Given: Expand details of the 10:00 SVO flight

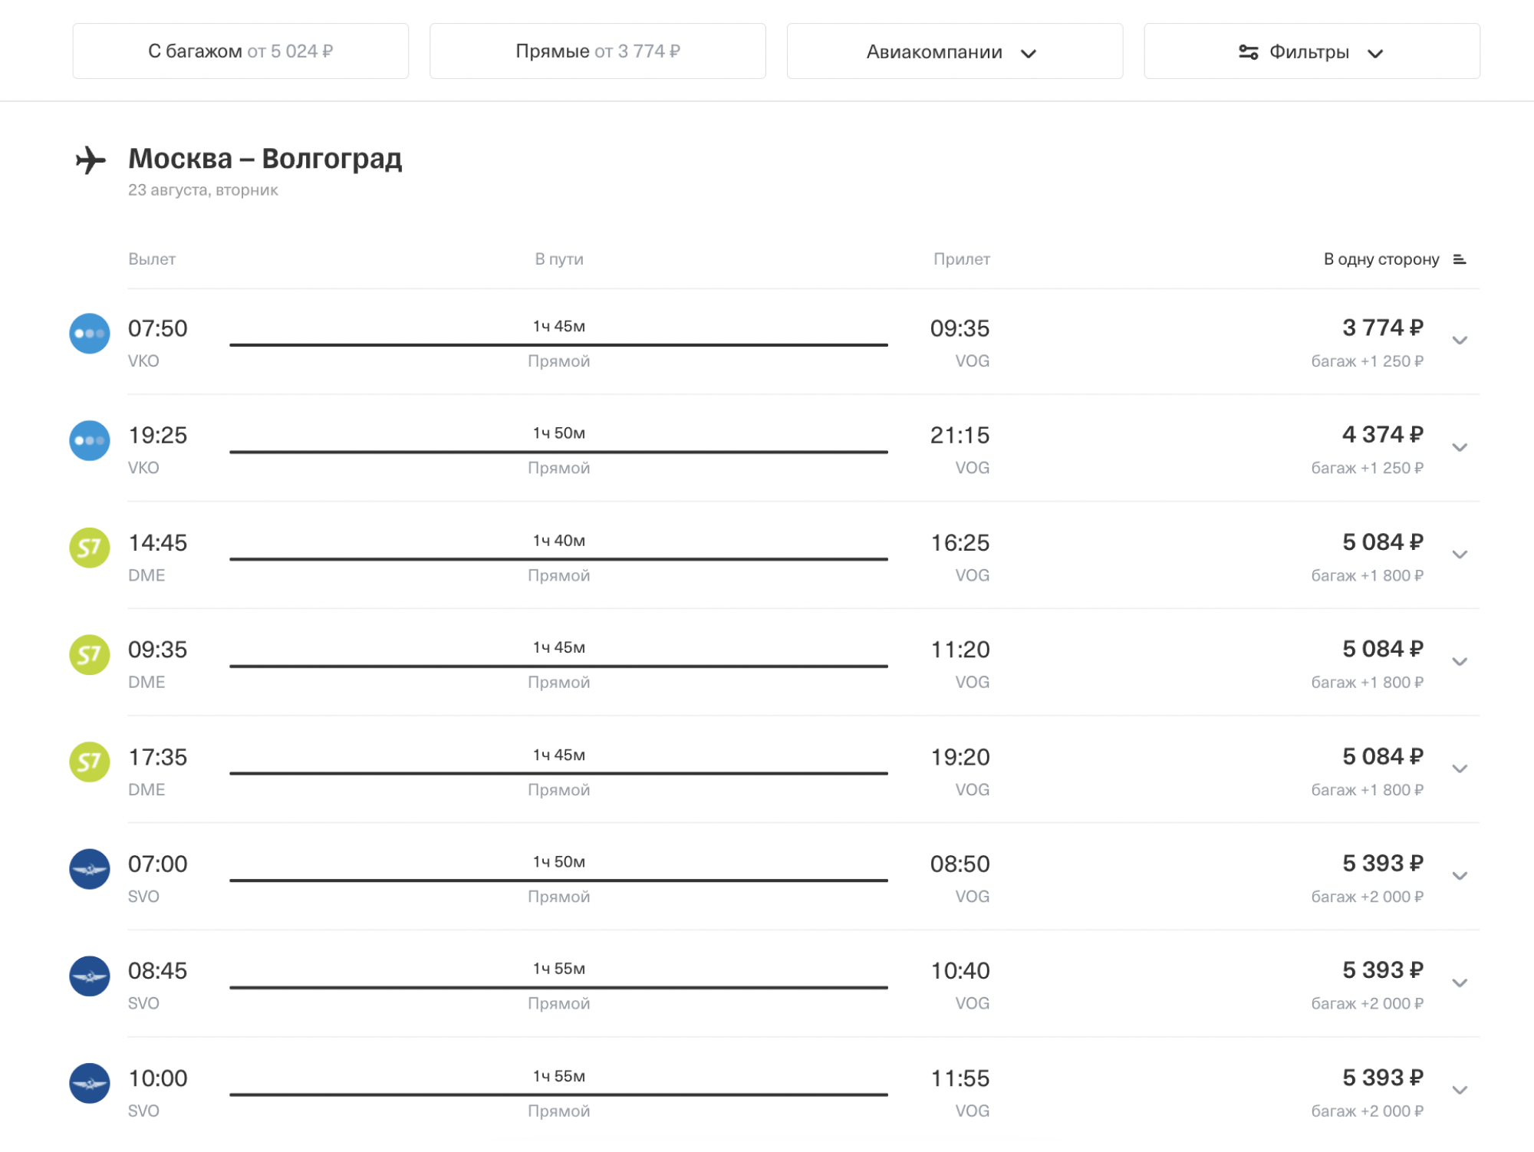Looking at the screenshot, I should (1460, 1090).
